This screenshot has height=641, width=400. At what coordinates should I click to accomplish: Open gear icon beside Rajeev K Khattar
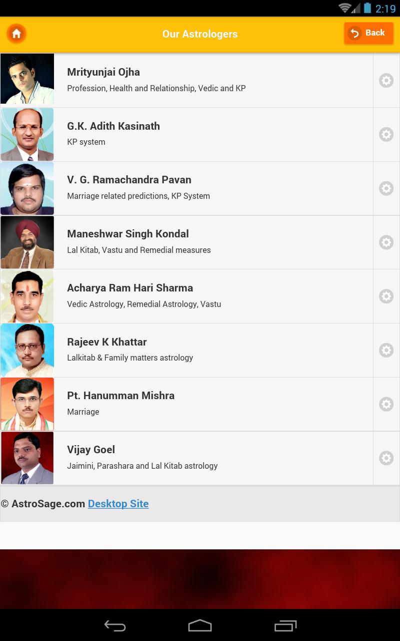pos(386,350)
